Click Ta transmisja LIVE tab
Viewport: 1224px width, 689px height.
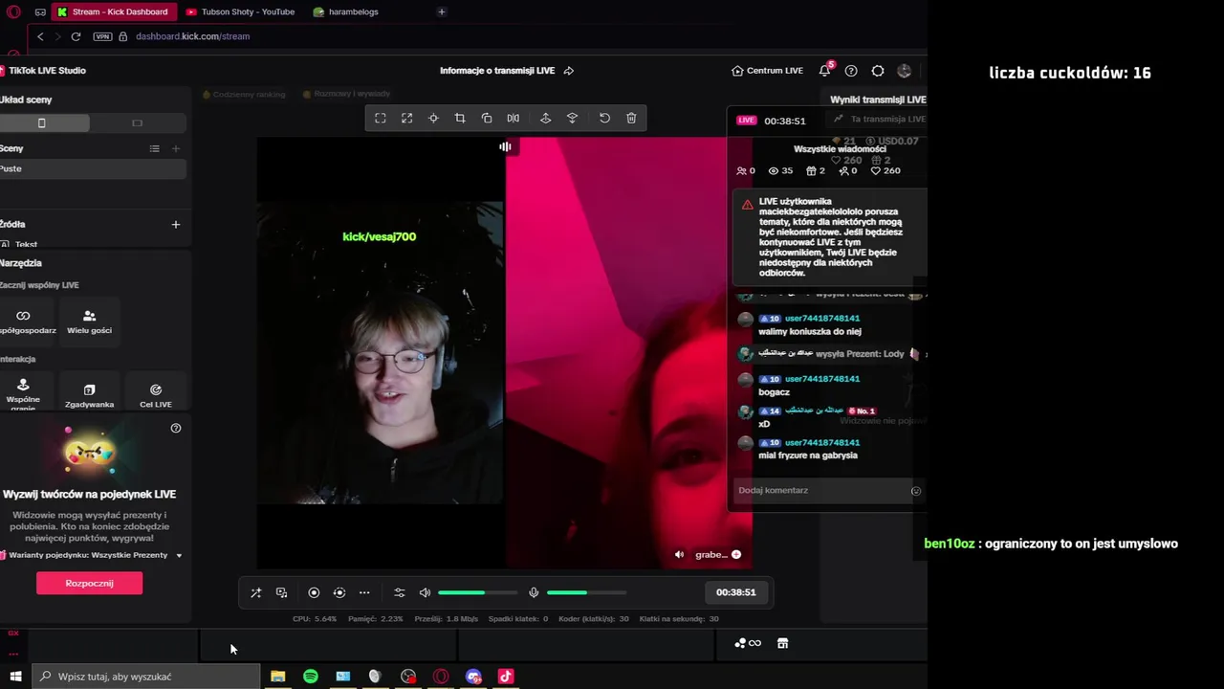click(x=881, y=119)
